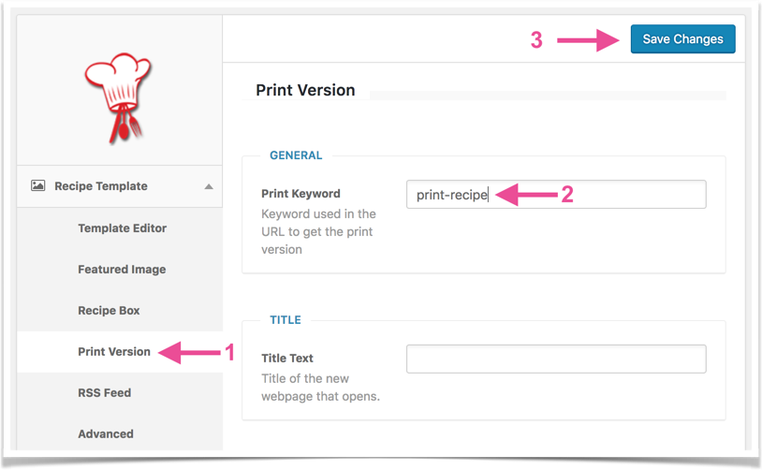The height and width of the screenshot is (470, 762).
Task: Select Print Version in the sidebar
Action: click(x=114, y=351)
